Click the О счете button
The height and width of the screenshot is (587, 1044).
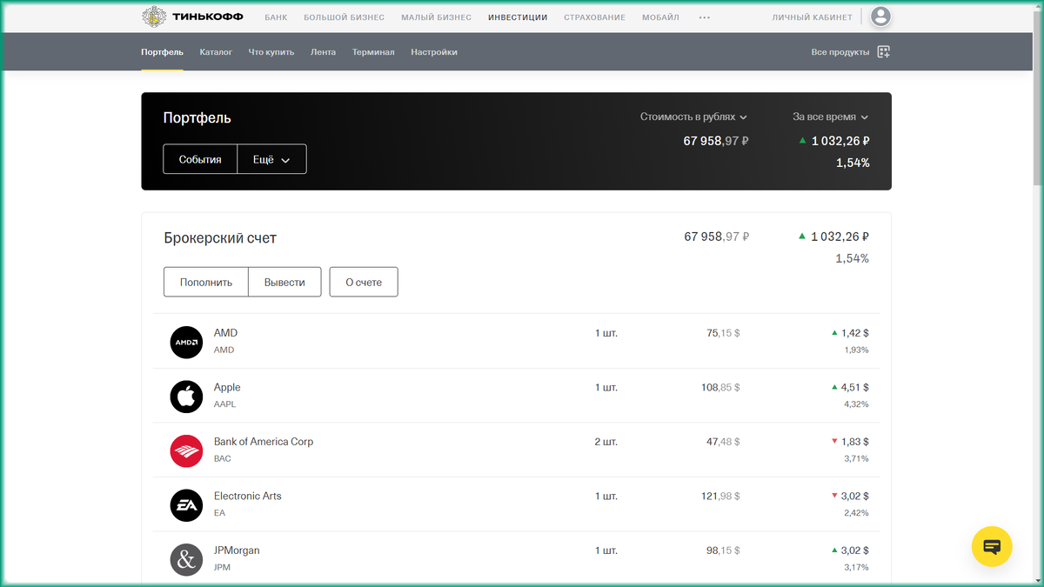click(x=364, y=282)
